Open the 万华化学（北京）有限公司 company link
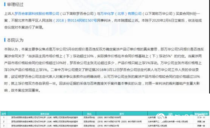The width and height of the screenshot is (210, 128). (x=121, y=14)
